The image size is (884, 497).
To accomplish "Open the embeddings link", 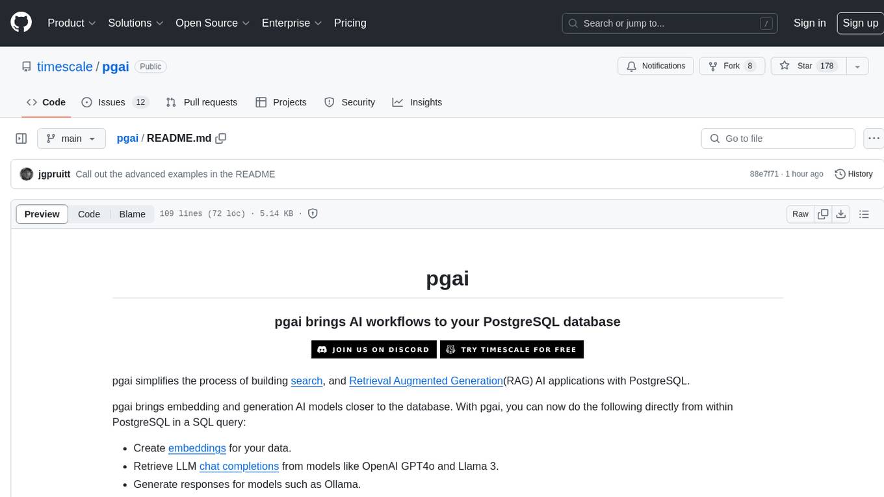I will pyautogui.click(x=197, y=448).
